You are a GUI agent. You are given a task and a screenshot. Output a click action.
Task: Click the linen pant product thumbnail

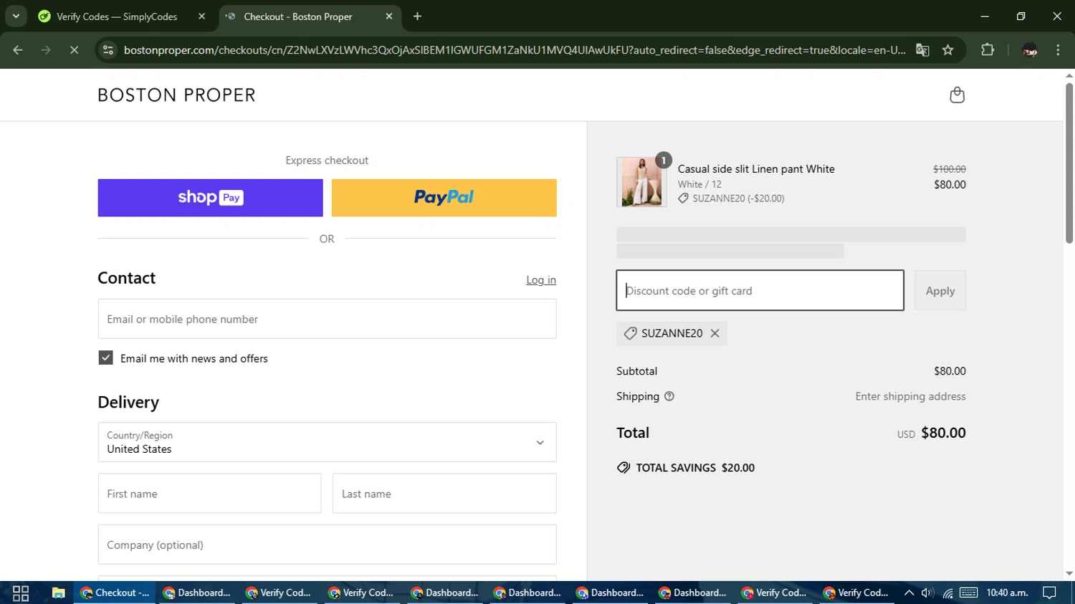click(641, 182)
